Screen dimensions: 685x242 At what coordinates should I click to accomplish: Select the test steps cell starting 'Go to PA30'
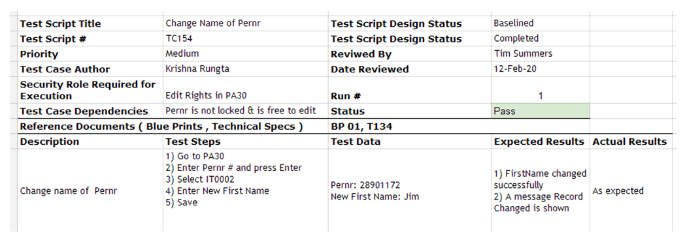click(x=246, y=190)
